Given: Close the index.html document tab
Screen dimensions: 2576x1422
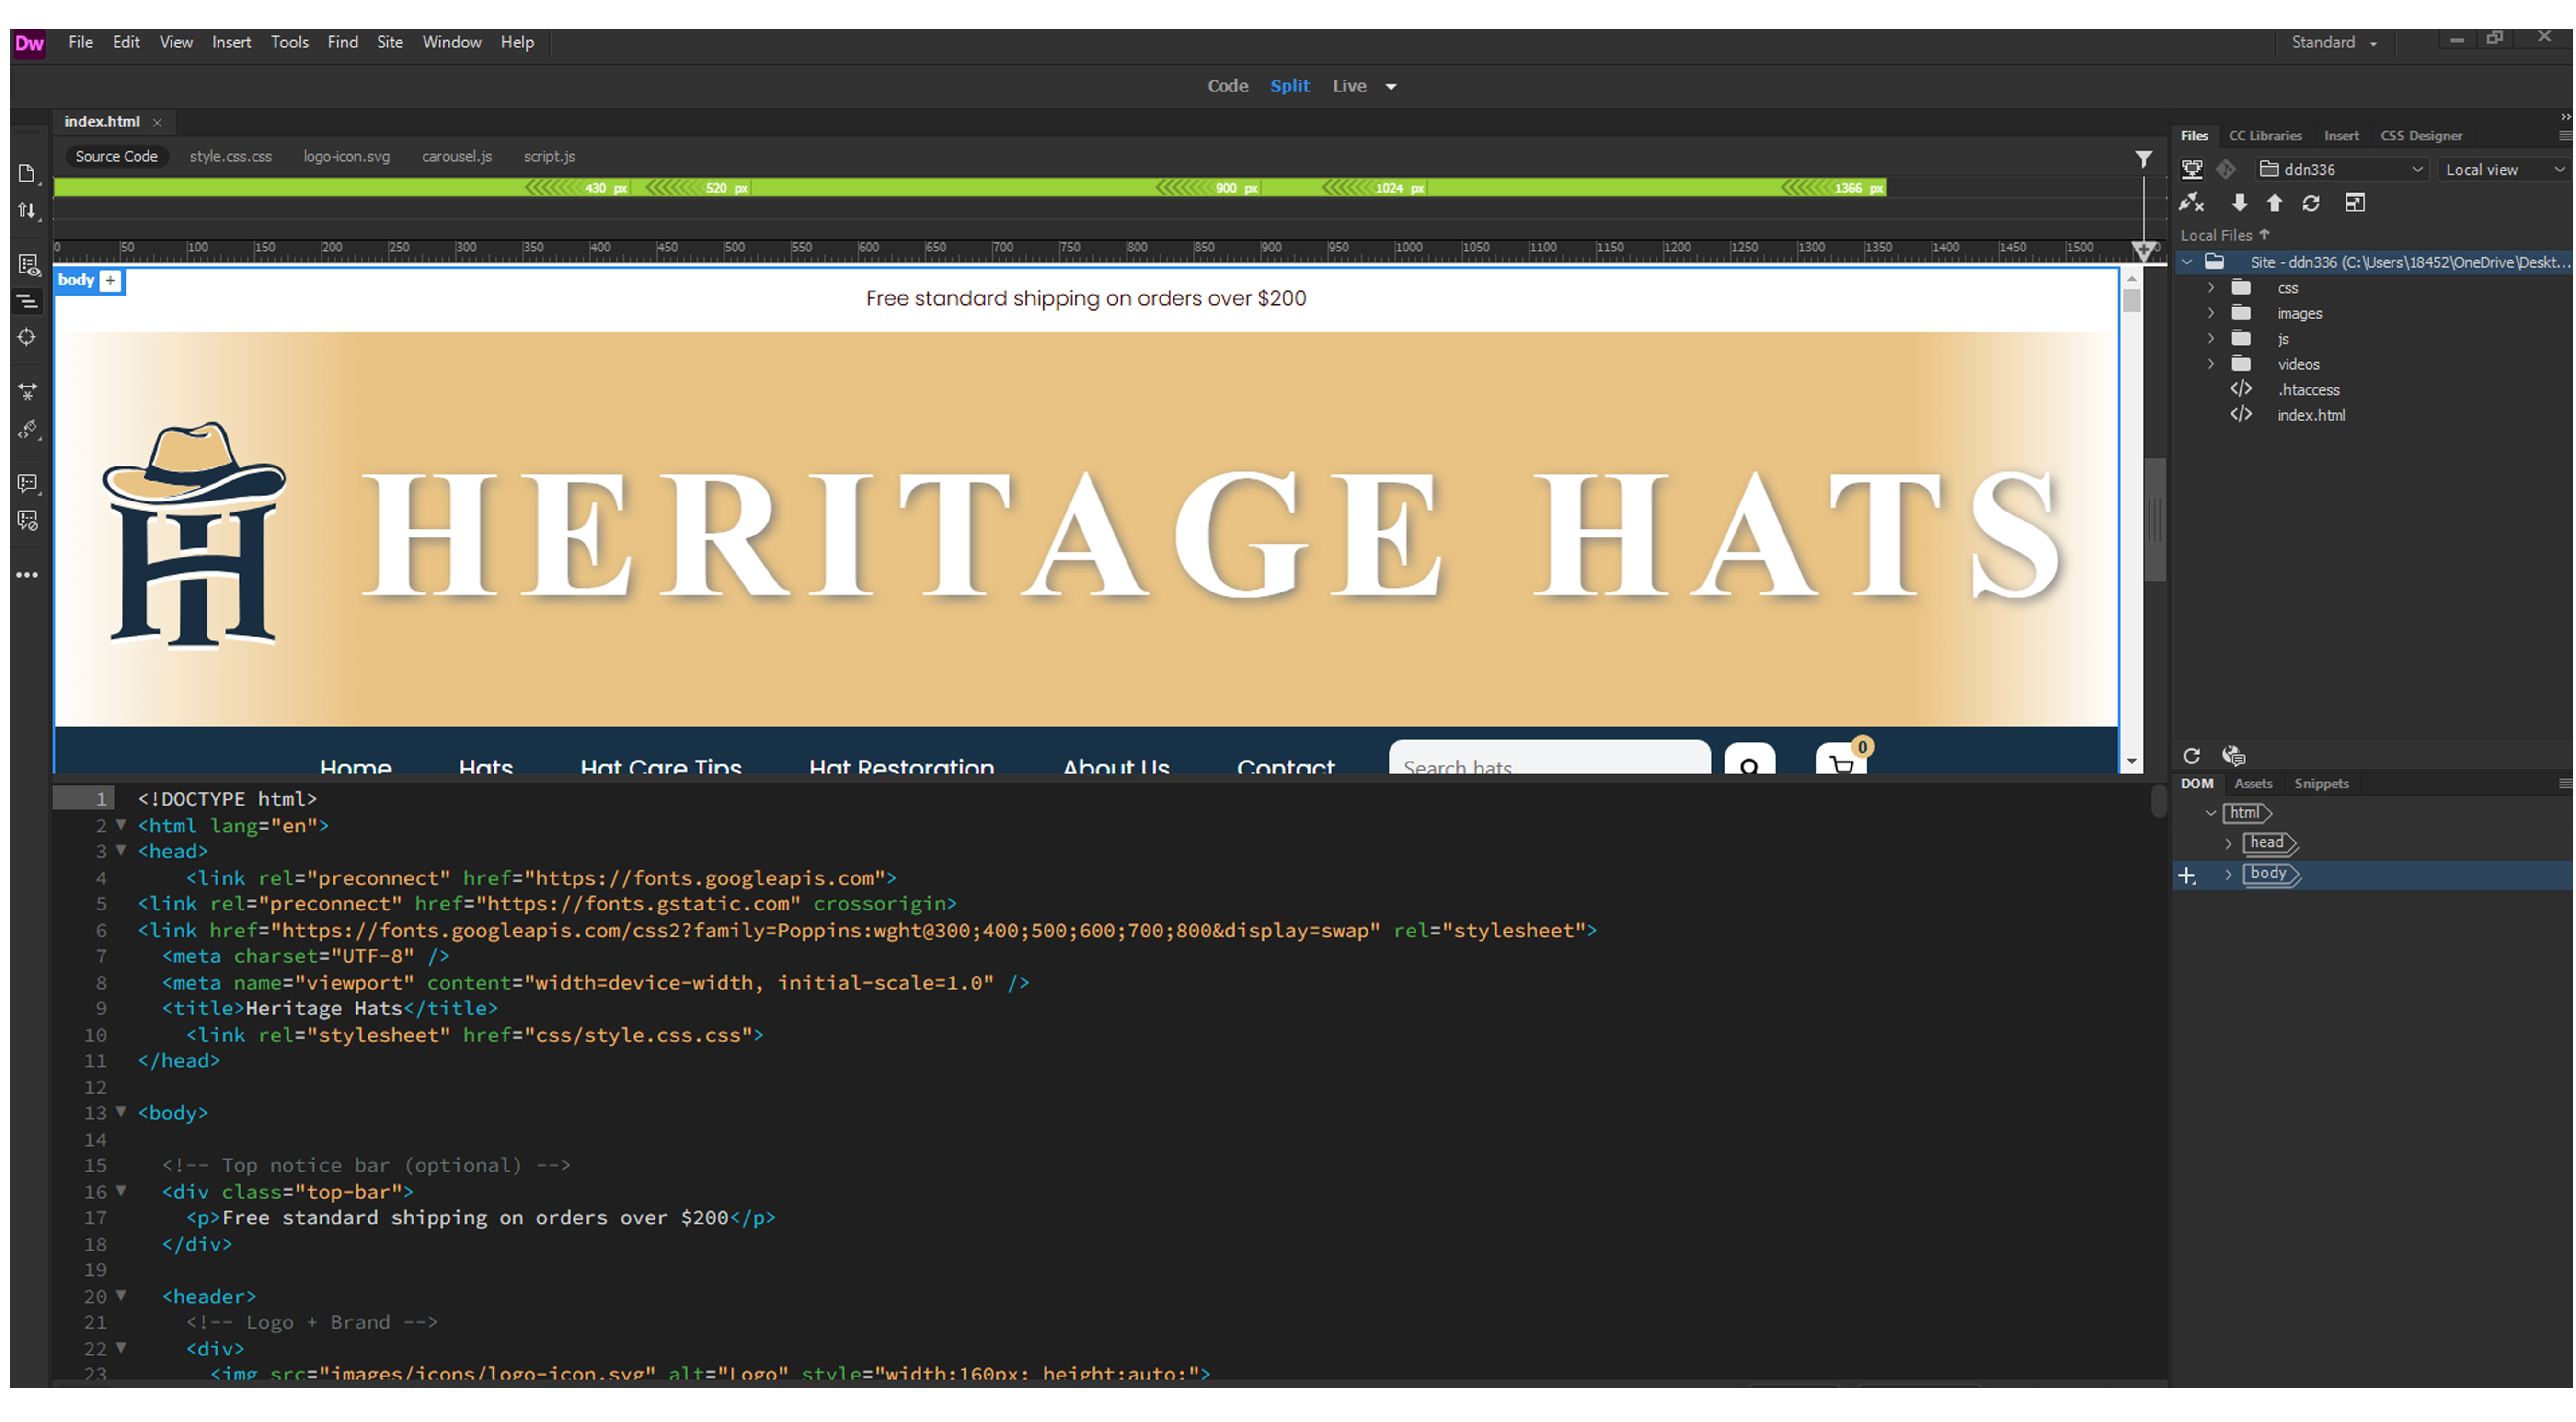Looking at the screenshot, I should click(157, 122).
